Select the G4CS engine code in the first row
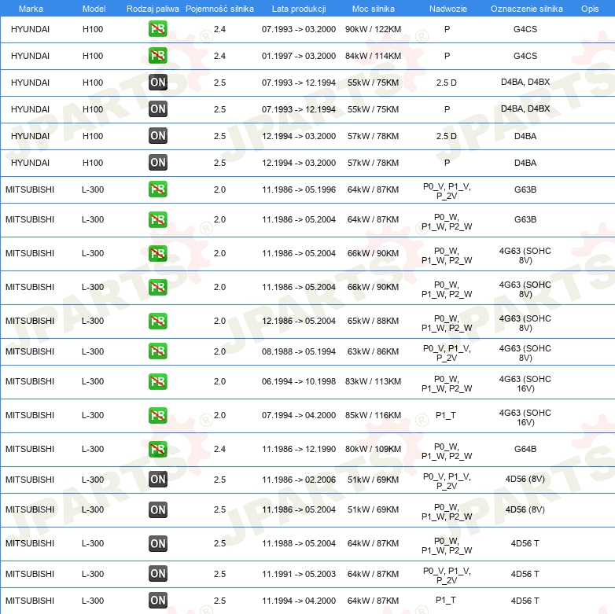The width and height of the screenshot is (615, 614). click(525, 29)
